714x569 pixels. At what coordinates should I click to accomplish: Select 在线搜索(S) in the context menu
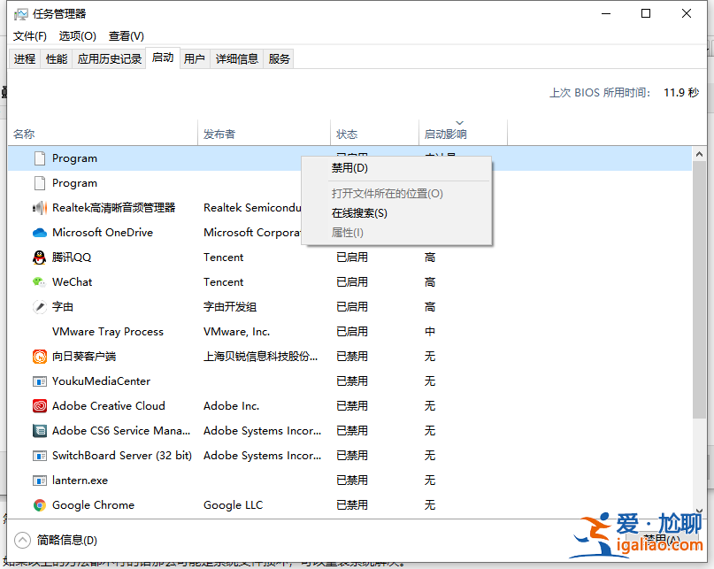(x=357, y=212)
